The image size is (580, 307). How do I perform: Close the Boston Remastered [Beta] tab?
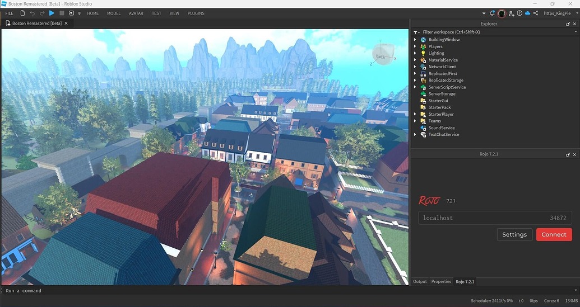[66, 23]
